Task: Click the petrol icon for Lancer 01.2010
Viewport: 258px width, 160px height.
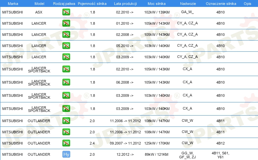Action: pyautogui.click(x=66, y=23)
